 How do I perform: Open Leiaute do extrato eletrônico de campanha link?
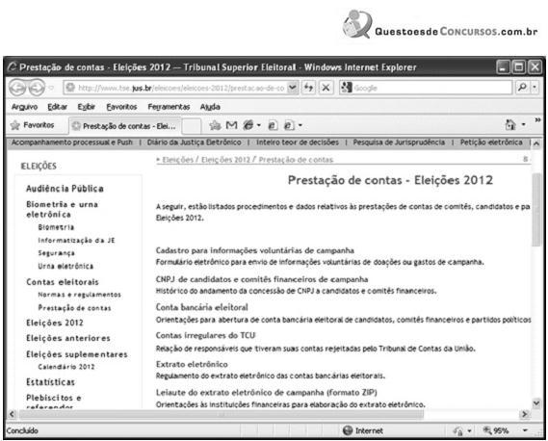tap(267, 393)
